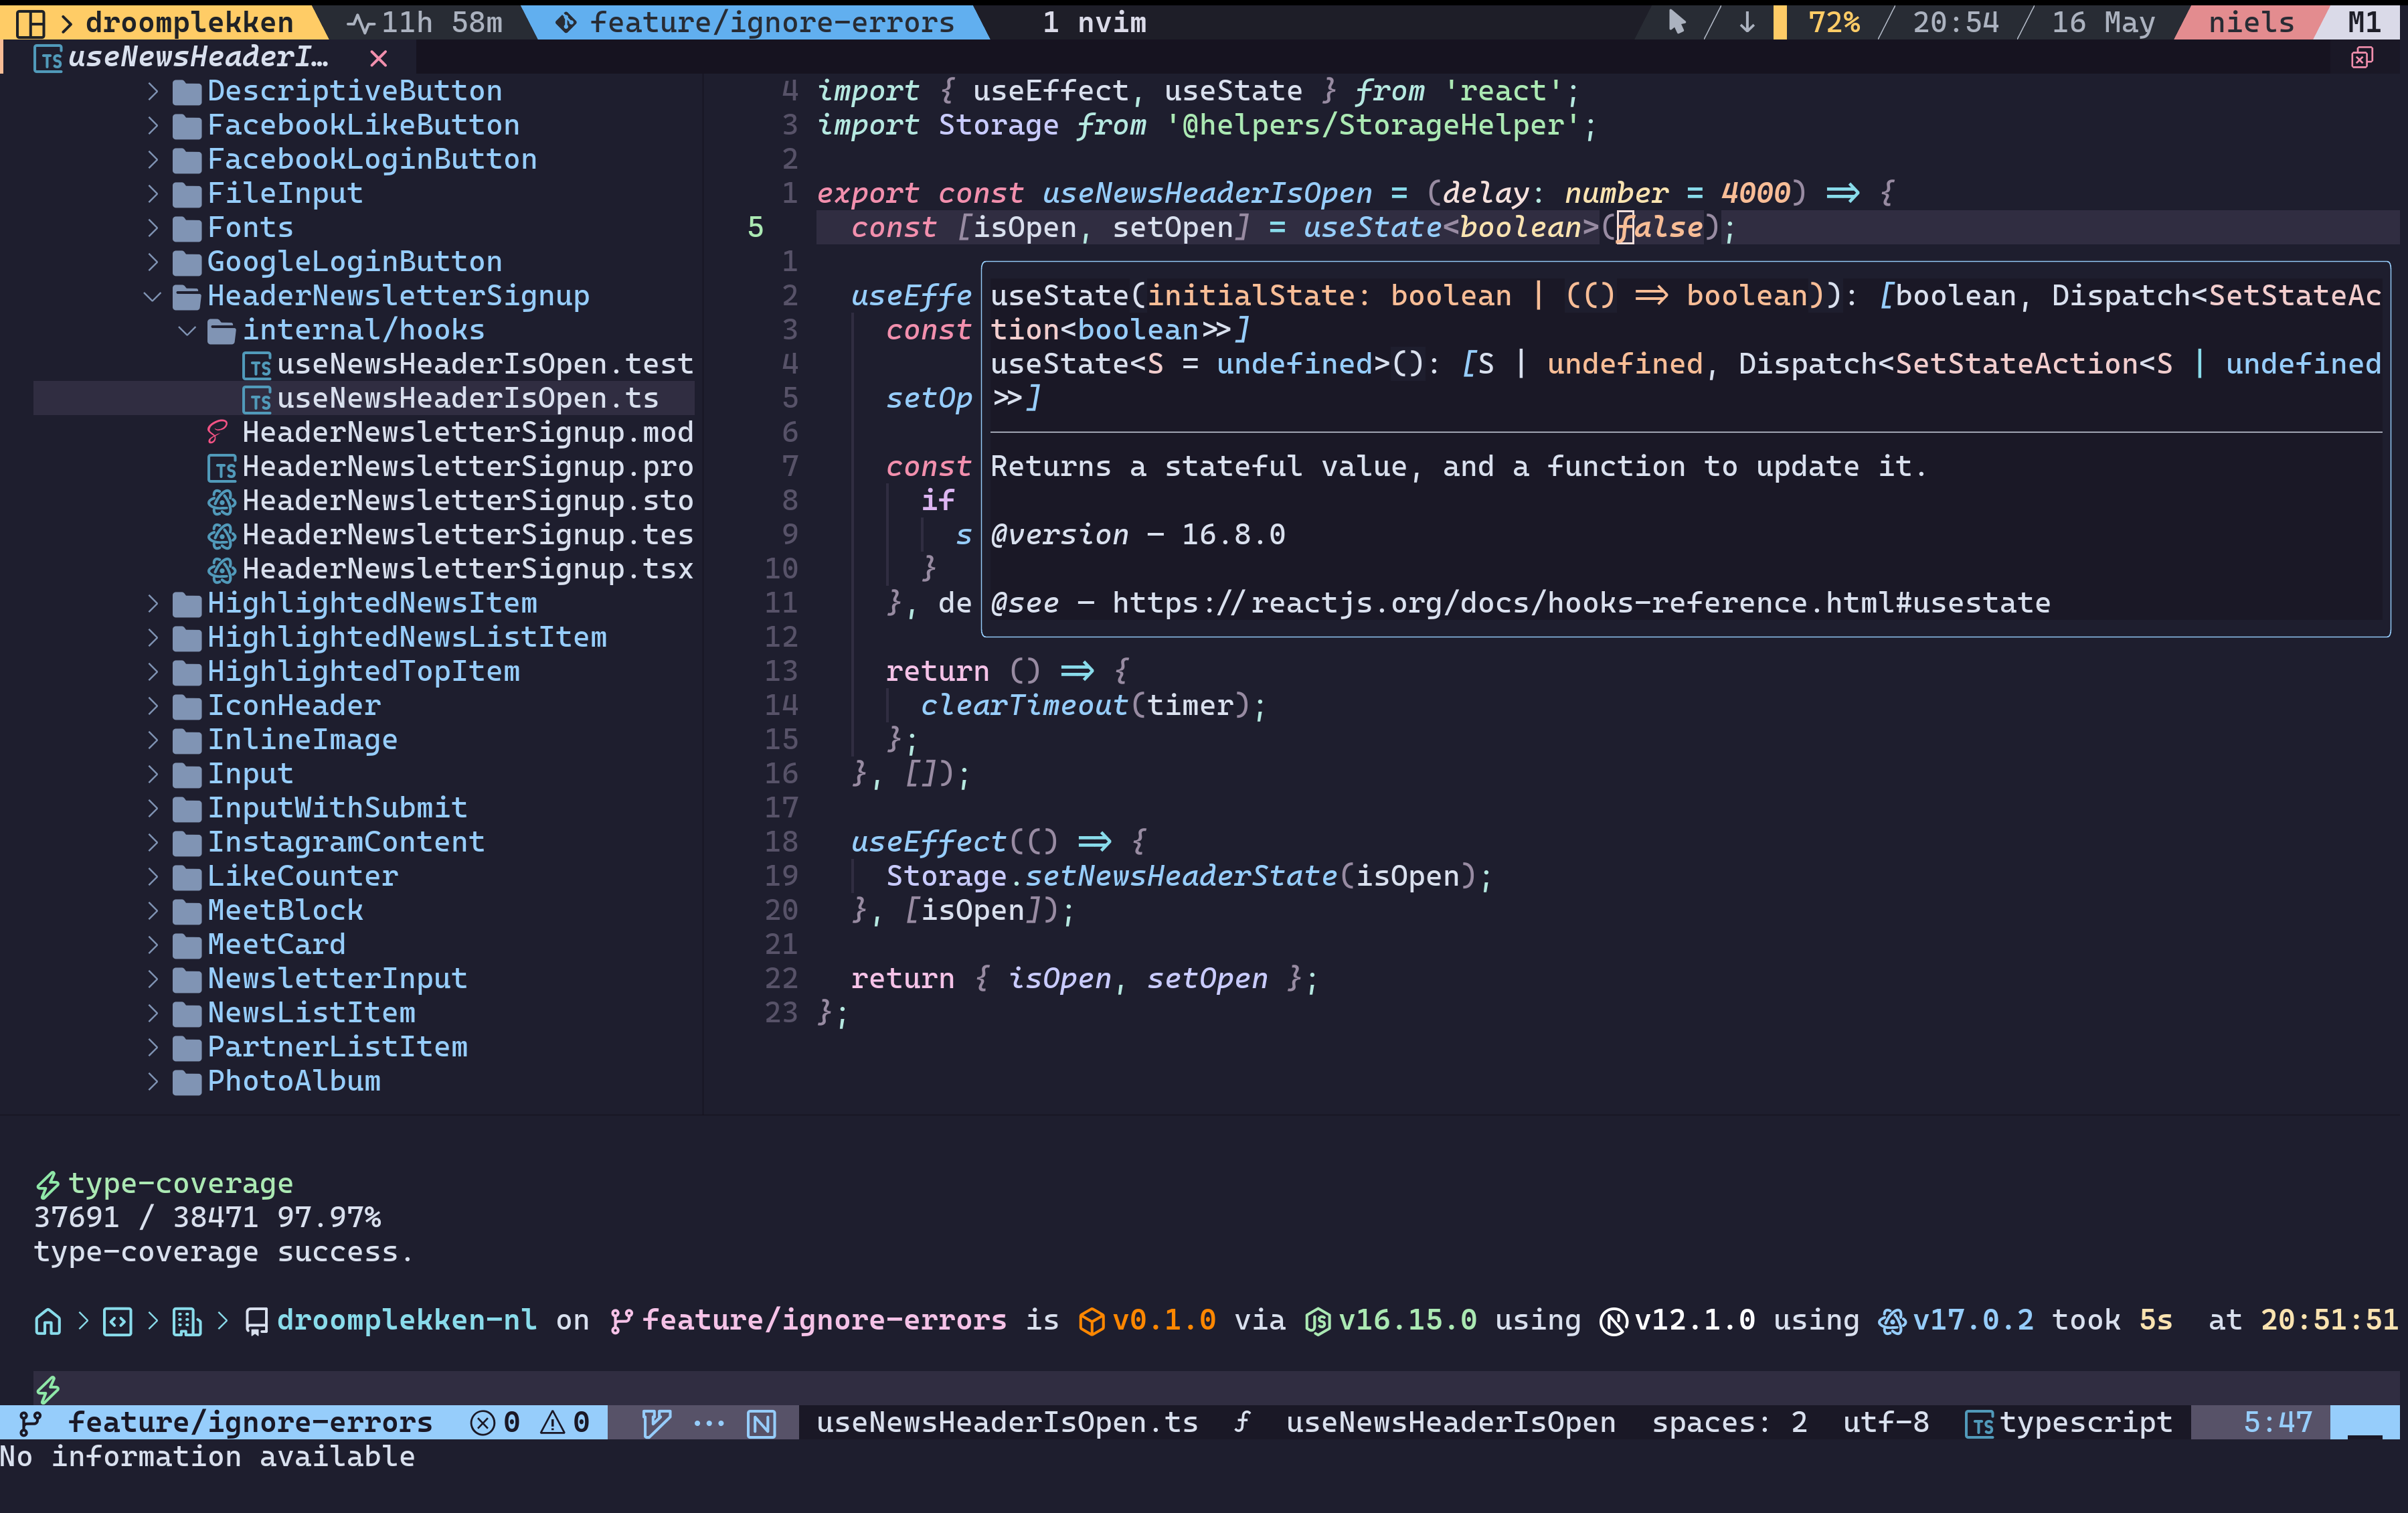Click the window layout icon top-left corner
Image resolution: width=2408 pixels, height=1513 pixels.
tap(30, 22)
